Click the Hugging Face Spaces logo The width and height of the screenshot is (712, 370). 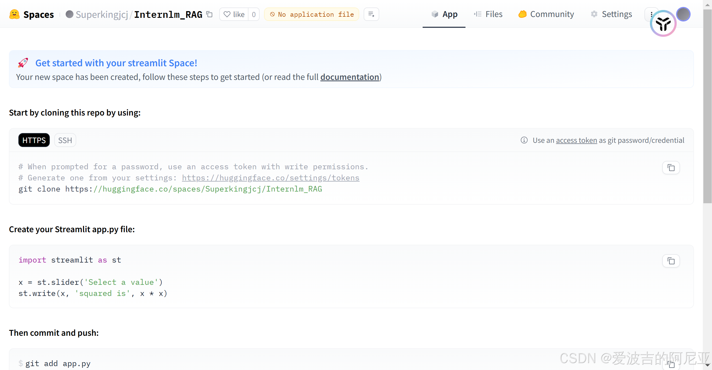click(x=14, y=14)
